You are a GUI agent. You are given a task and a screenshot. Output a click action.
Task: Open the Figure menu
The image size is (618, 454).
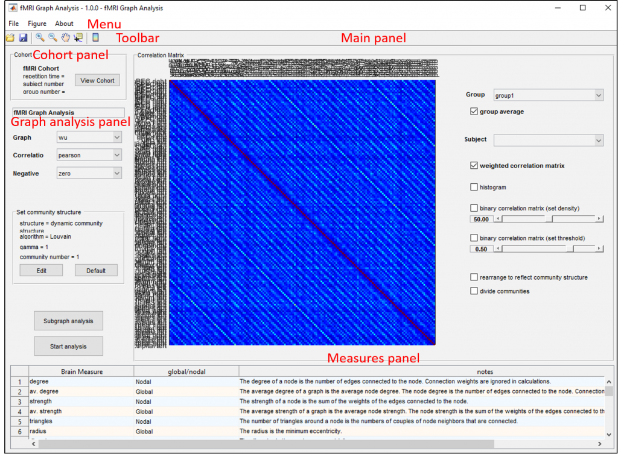pos(37,23)
